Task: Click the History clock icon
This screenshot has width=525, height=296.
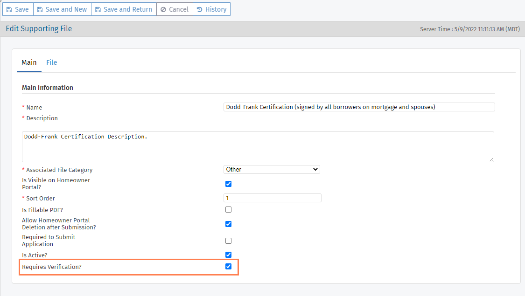Action: (x=200, y=9)
